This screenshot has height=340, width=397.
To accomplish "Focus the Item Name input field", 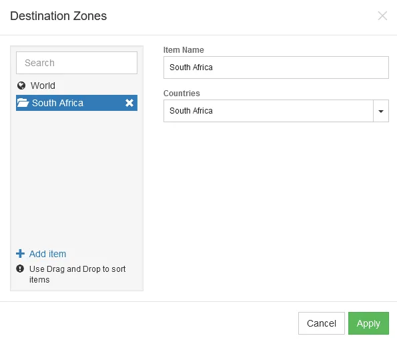I will pyautogui.click(x=276, y=67).
